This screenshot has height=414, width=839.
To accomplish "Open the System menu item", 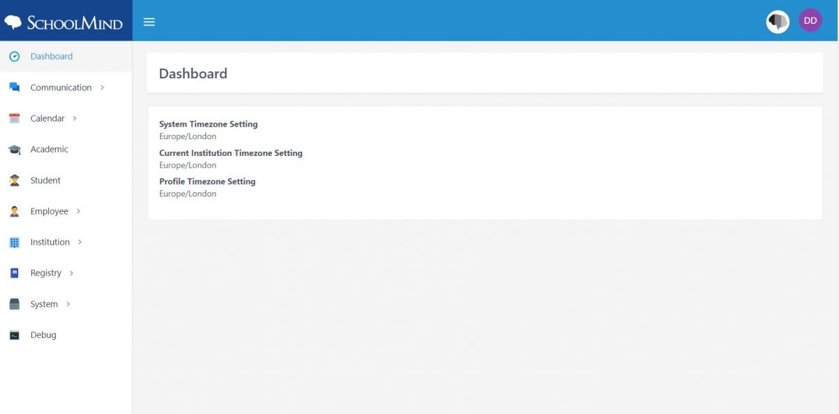I will coord(44,304).
